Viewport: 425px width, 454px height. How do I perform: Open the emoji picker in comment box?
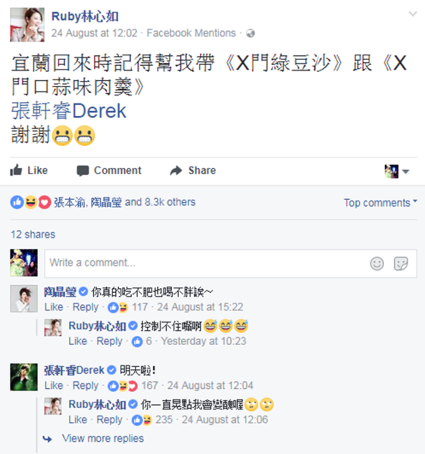coord(377,264)
